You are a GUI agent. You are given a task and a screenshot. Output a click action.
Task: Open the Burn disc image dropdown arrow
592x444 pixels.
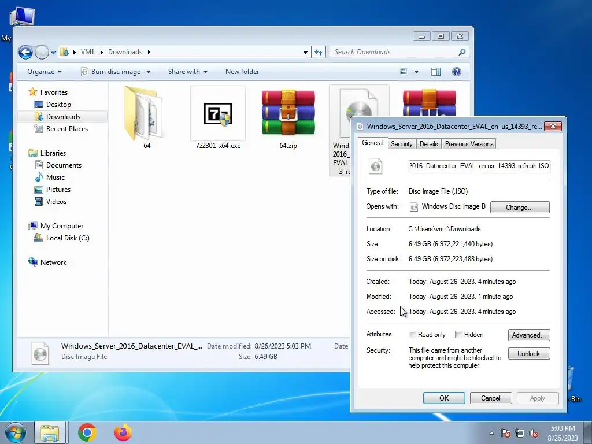[148, 72]
